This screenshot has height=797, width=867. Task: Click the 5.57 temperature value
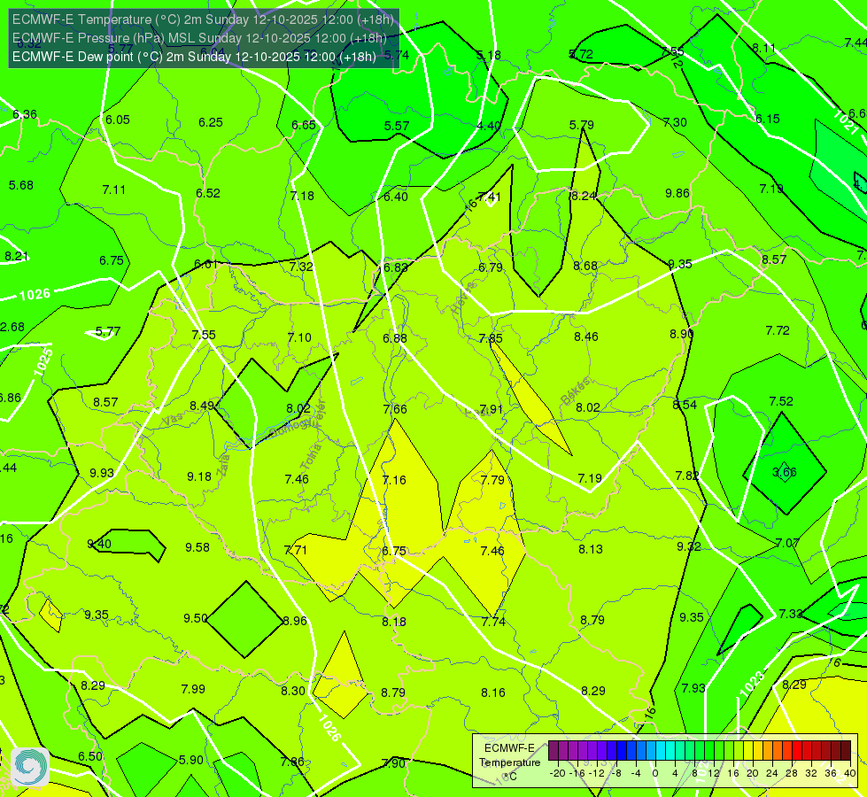tap(397, 126)
